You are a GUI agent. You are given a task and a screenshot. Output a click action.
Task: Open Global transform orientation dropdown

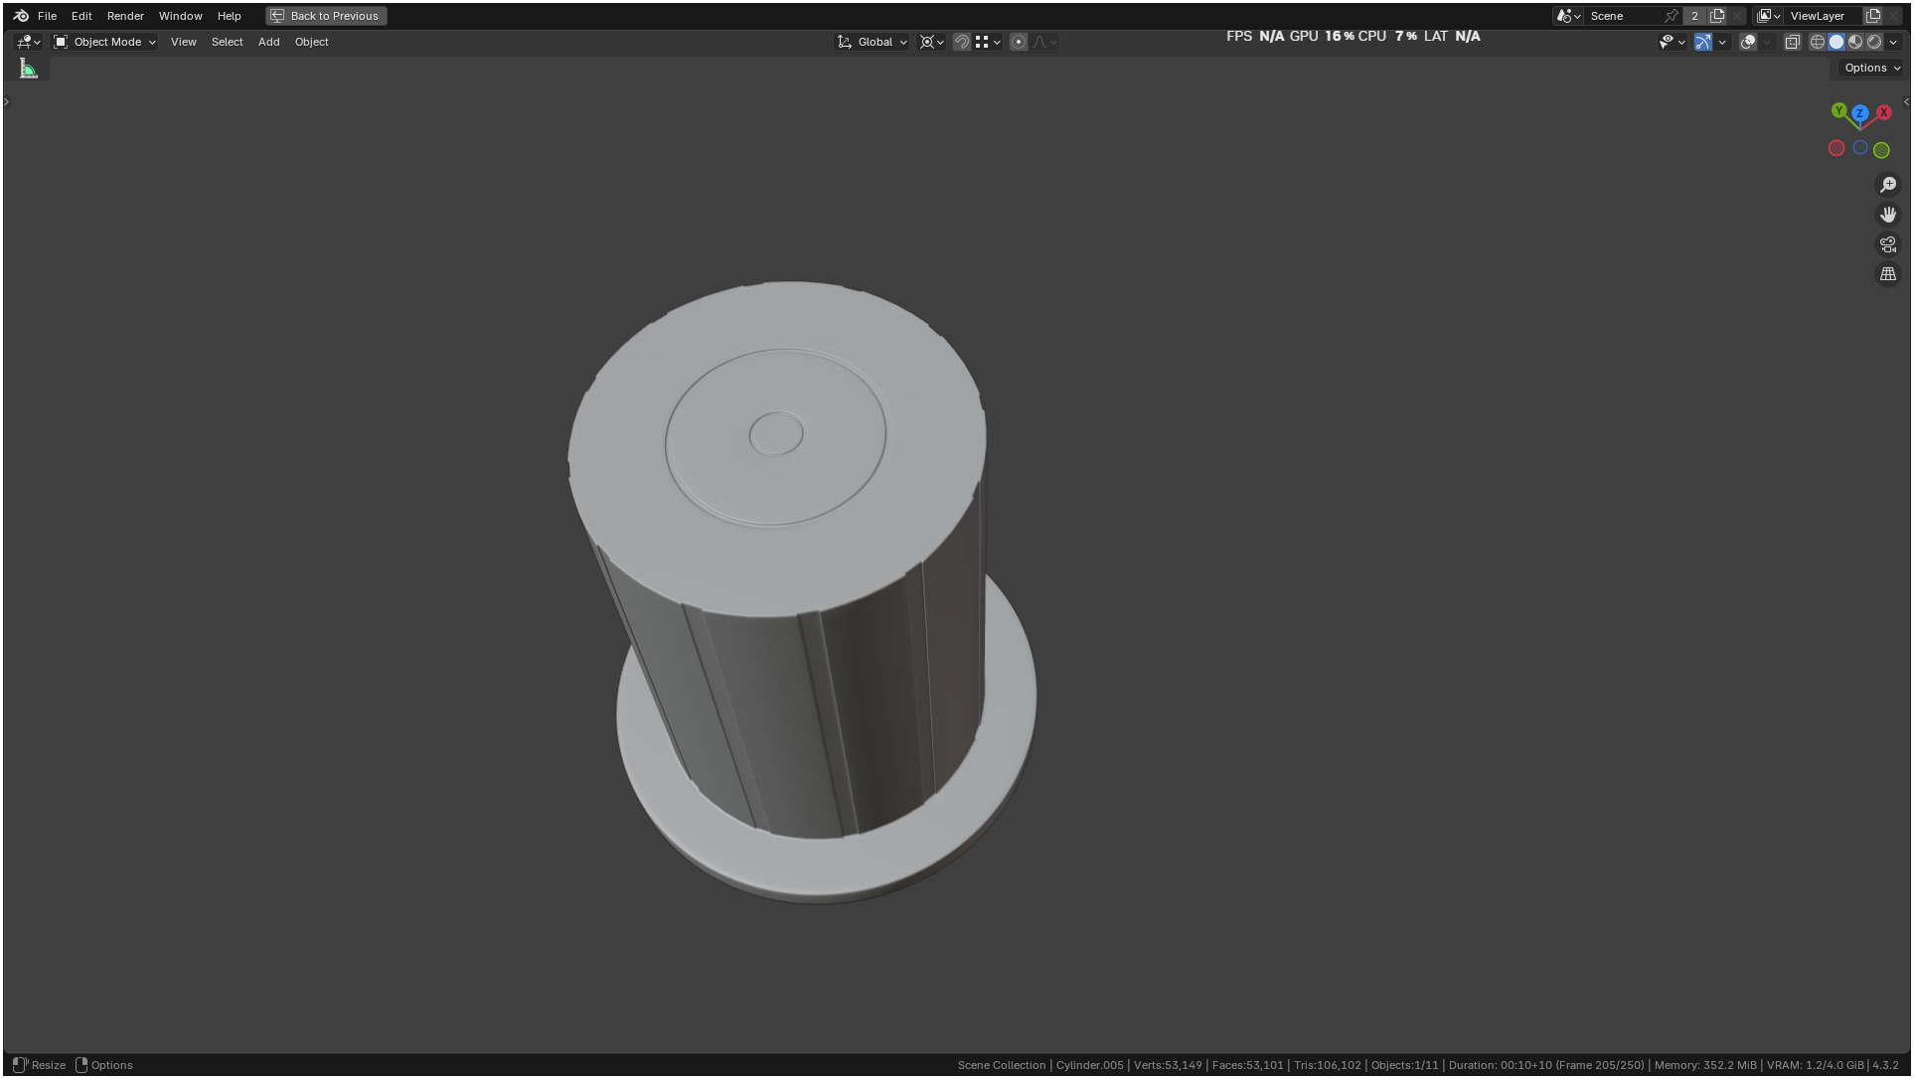873,42
